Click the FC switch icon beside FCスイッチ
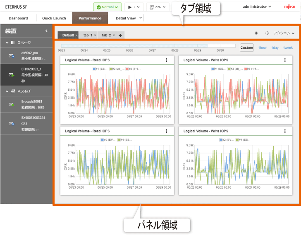The height and width of the screenshot is (236, 301). [13, 91]
